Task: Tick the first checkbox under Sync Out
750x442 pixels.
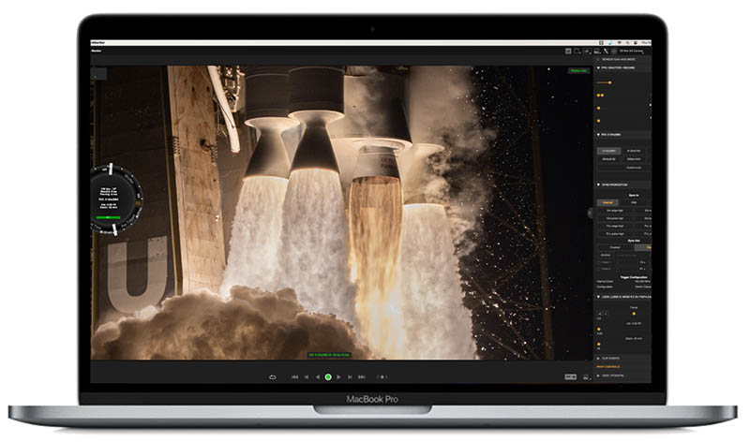Action: (599, 262)
